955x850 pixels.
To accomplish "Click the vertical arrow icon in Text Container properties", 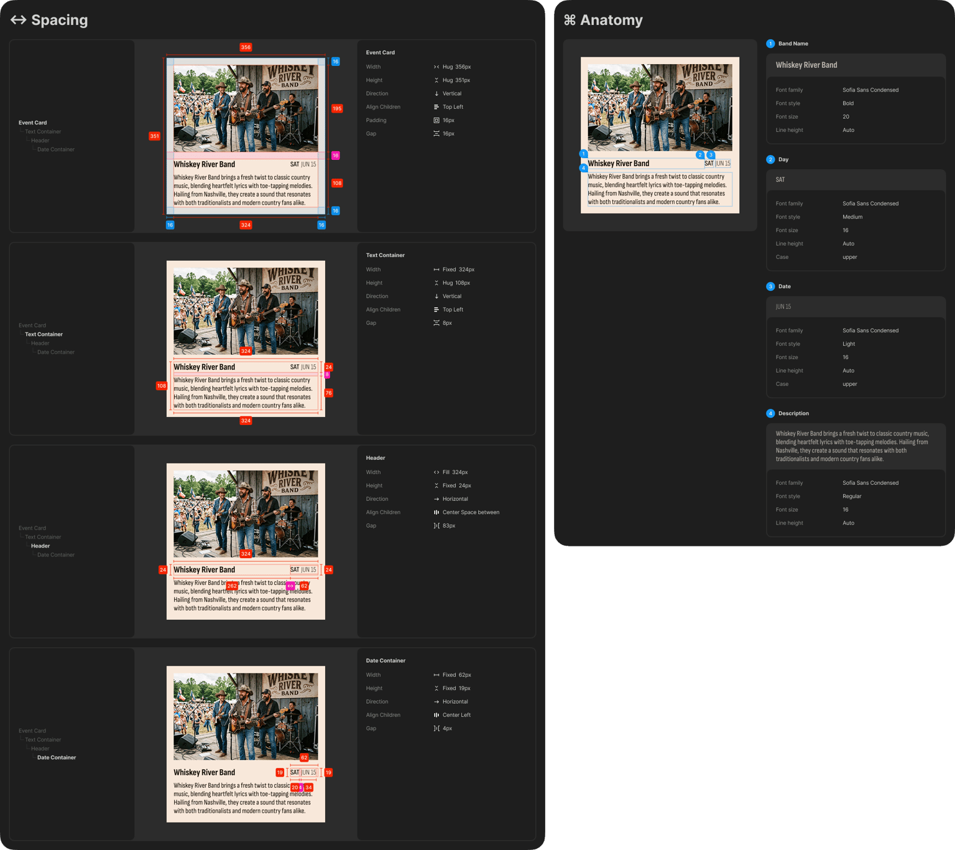I will pyautogui.click(x=436, y=296).
